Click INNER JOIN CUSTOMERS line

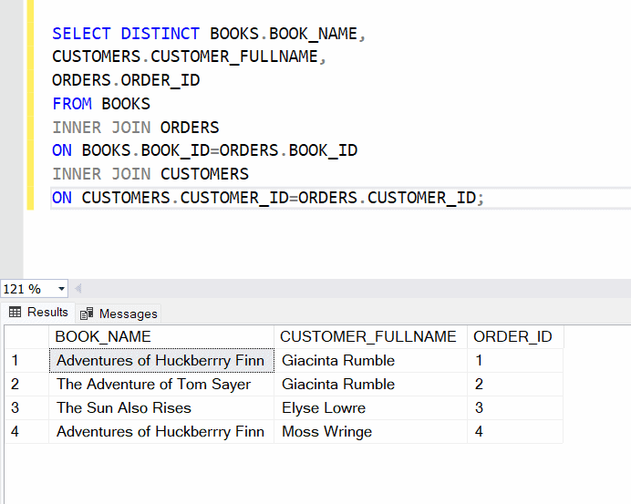[150, 175]
